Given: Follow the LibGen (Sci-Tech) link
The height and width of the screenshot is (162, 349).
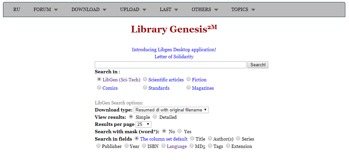Looking at the screenshot, I should click(x=121, y=80).
